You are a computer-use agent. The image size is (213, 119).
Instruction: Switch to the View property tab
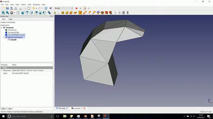tap(3, 108)
